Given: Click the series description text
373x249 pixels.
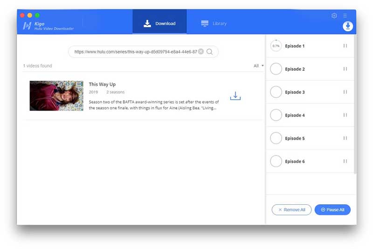Looking at the screenshot, I should tap(154, 105).
